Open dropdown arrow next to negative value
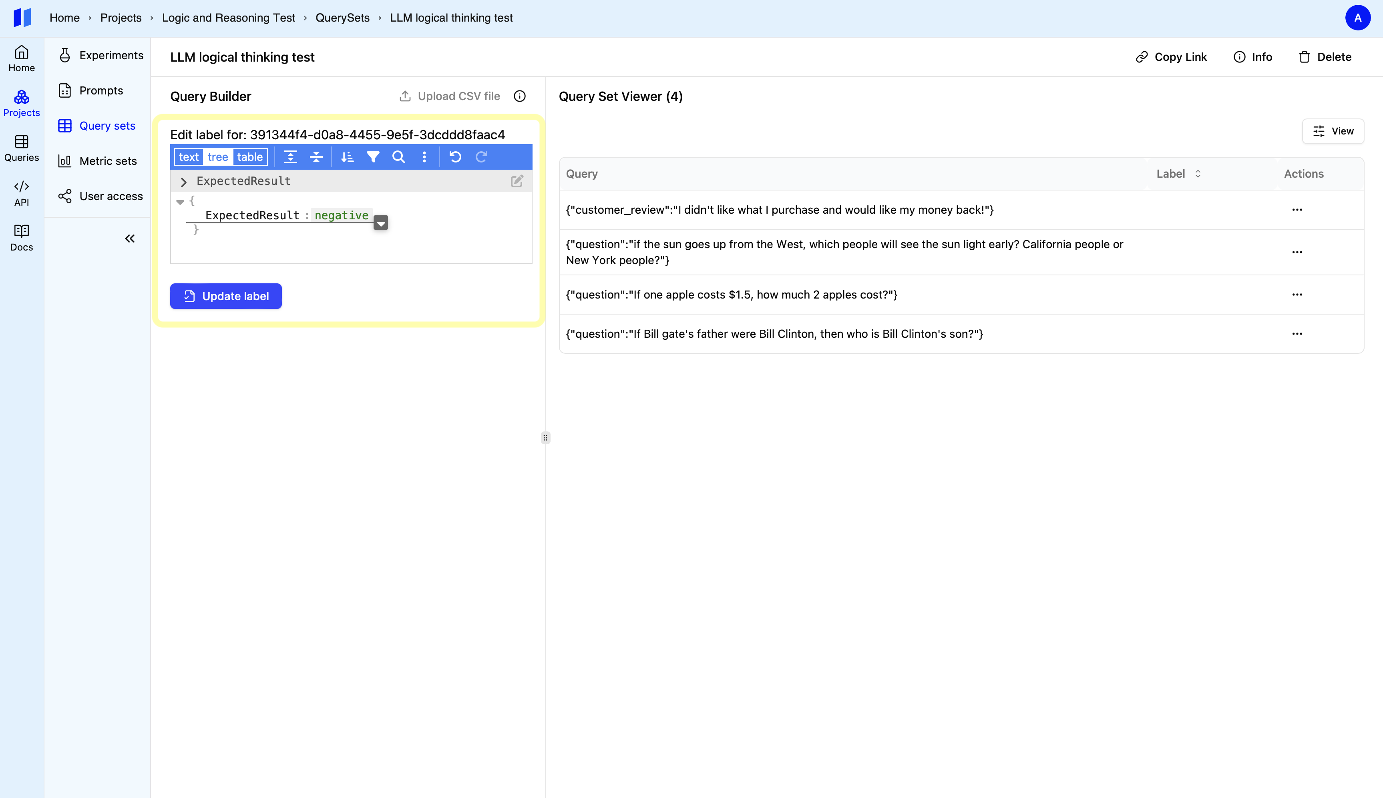This screenshot has width=1383, height=798. 380,223
